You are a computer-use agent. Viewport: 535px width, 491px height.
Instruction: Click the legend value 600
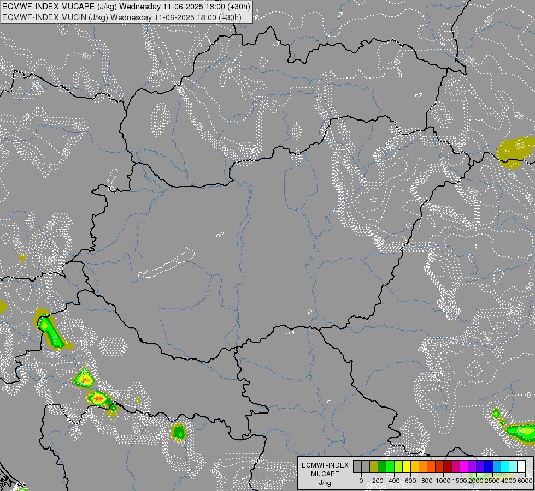tap(410, 481)
